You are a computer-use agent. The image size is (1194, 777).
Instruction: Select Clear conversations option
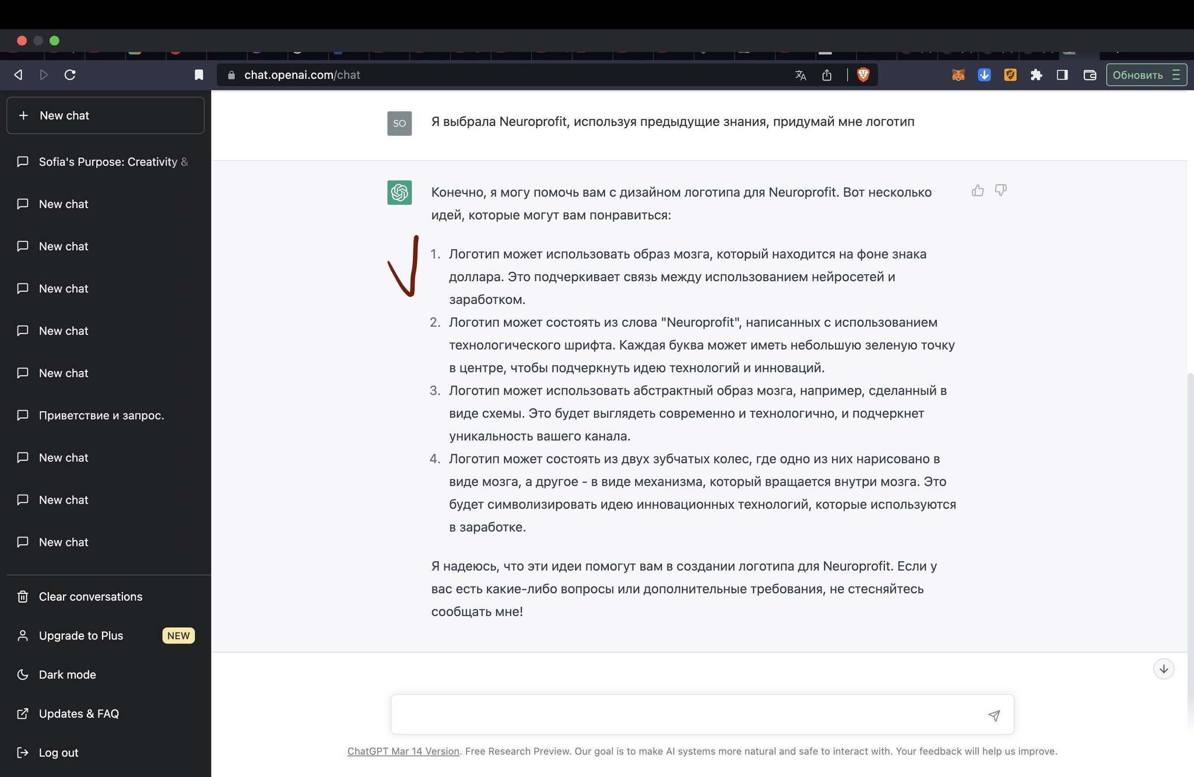click(90, 597)
